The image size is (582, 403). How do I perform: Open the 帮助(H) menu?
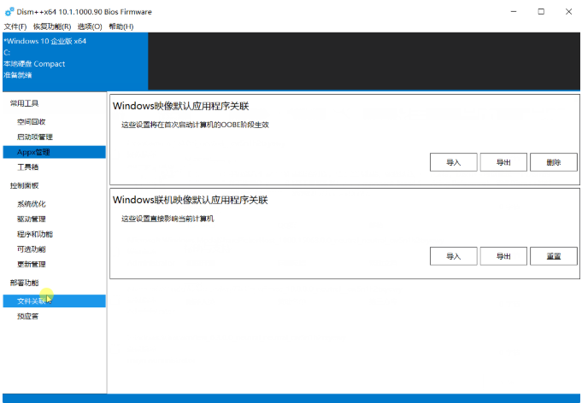(121, 26)
